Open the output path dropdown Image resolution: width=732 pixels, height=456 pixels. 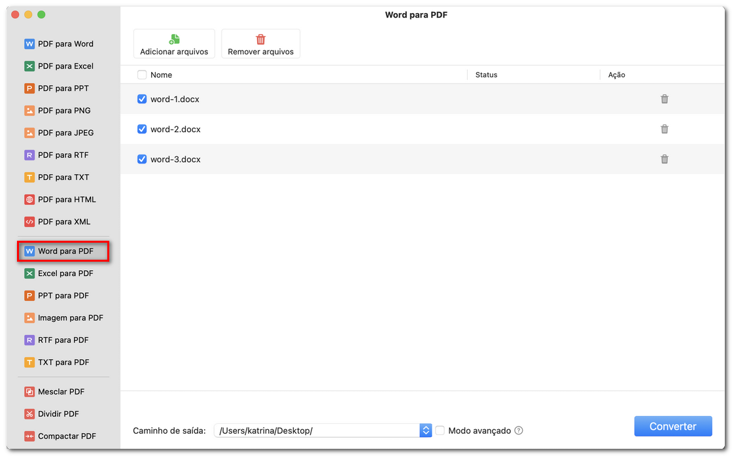[426, 430]
